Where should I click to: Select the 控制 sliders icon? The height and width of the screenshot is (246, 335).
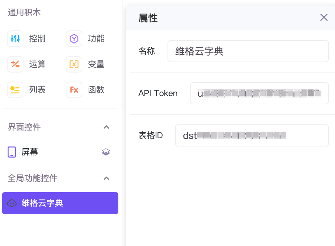15,39
